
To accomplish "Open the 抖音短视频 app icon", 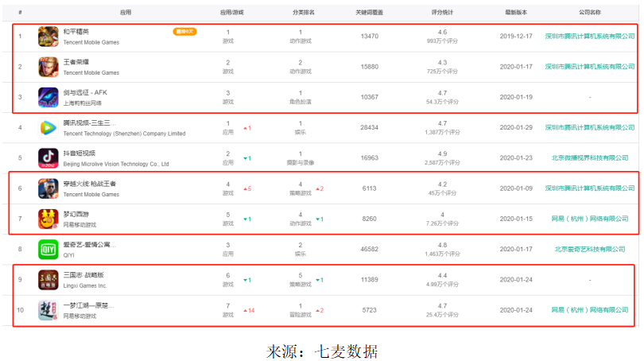I will [48, 158].
